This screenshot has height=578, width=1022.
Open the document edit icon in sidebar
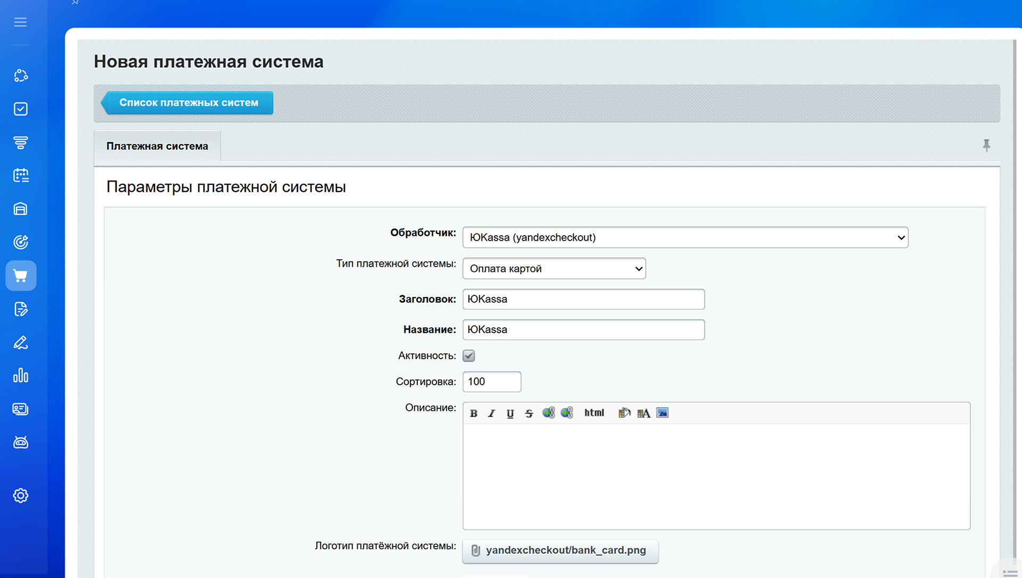coord(21,309)
